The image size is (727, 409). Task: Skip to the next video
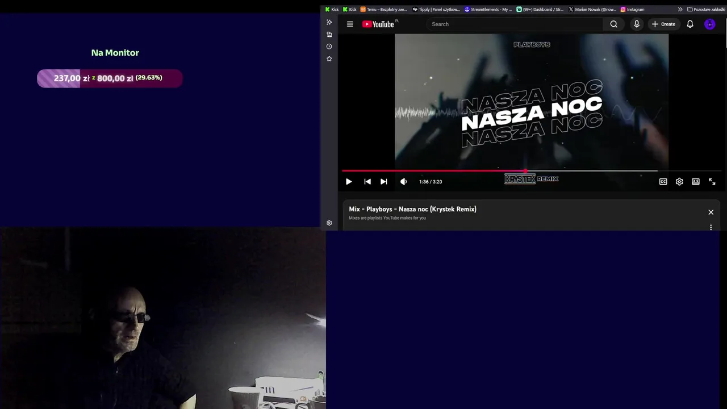click(x=384, y=182)
